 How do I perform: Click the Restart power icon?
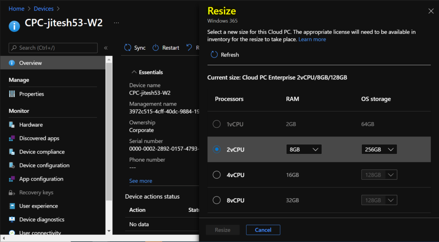[x=155, y=48]
